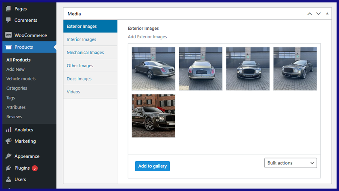Move Media panel down with arrow
Viewport: 339px width, 191px height.
[x=318, y=14]
